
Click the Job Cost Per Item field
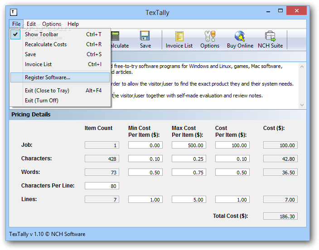[232, 145]
